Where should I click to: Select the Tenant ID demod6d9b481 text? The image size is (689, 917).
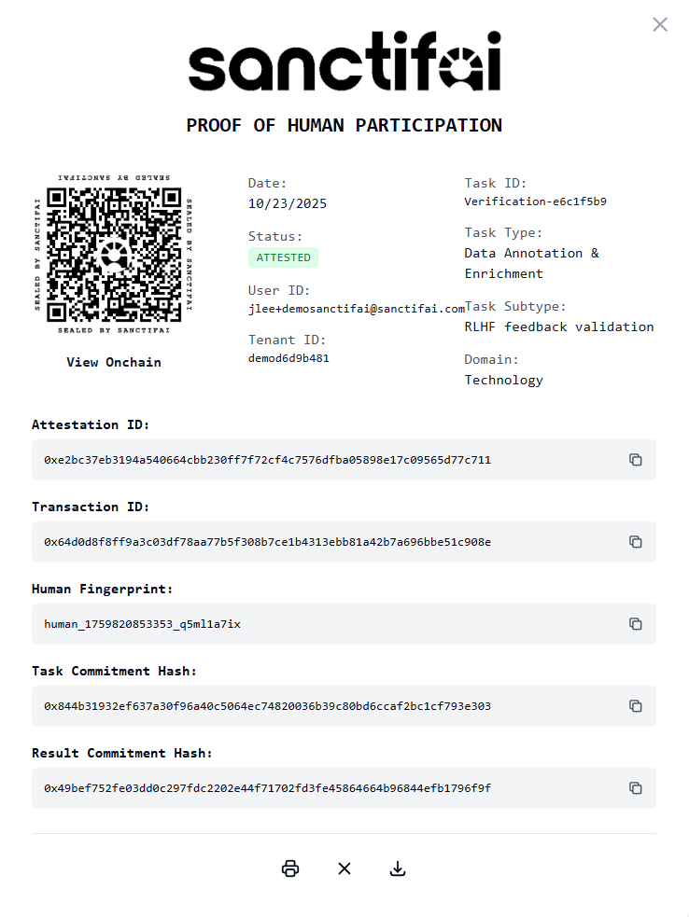(289, 359)
